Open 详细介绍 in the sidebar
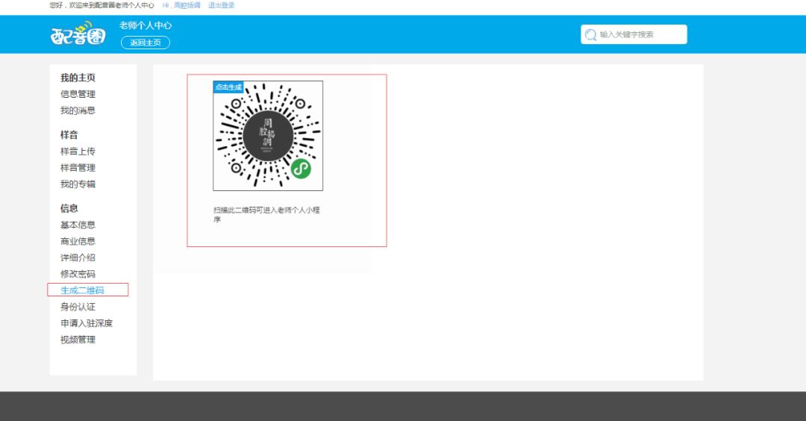The height and width of the screenshot is (421, 806). pos(78,258)
